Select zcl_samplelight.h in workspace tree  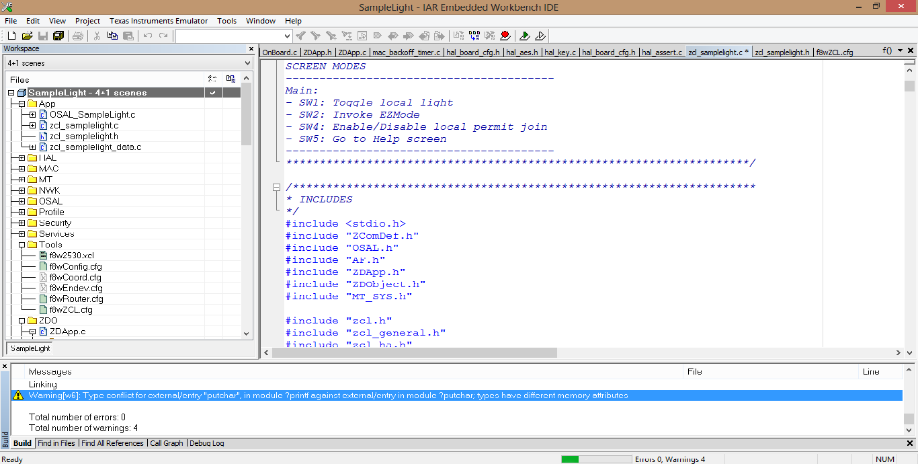click(x=84, y=137)
